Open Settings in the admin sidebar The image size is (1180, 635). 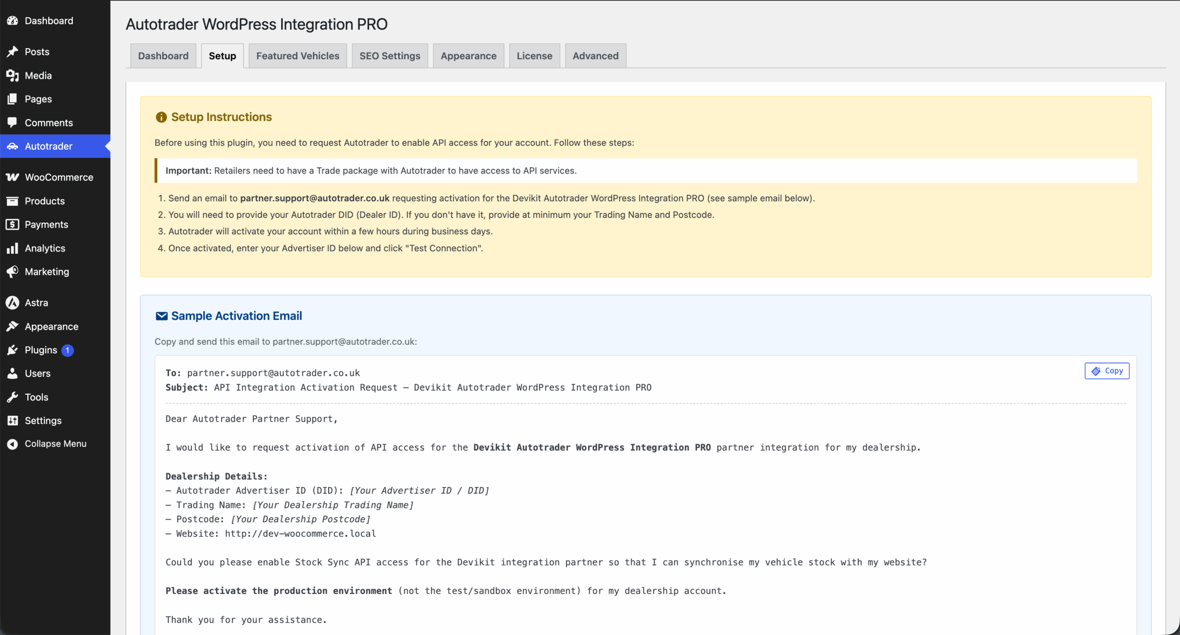pos(55,420)
